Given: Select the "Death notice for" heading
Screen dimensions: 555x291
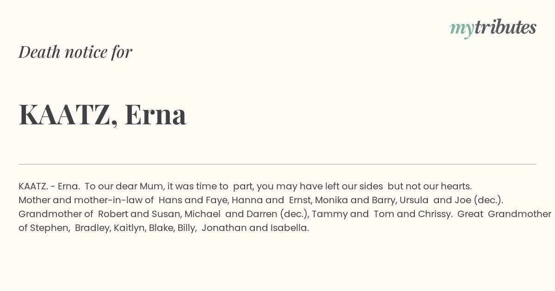Looking at the screenshot, I should pos(75,52).
